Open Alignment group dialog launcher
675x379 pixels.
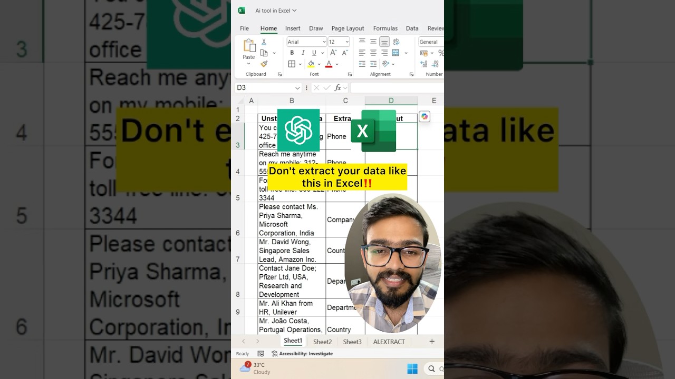pyautogui.click(x=411, y=74)
